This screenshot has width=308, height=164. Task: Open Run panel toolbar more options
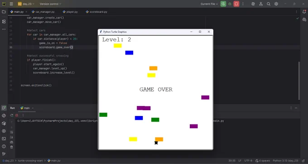[x=23, y=115]
